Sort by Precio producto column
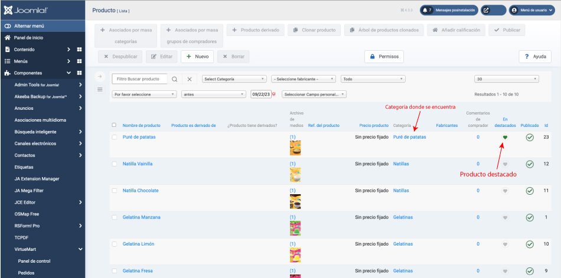This screenshot has height=278, width=561. point(374,126)
